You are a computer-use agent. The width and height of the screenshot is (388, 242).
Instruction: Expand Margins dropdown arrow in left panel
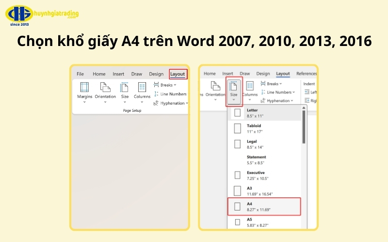[x=84, y=102]
